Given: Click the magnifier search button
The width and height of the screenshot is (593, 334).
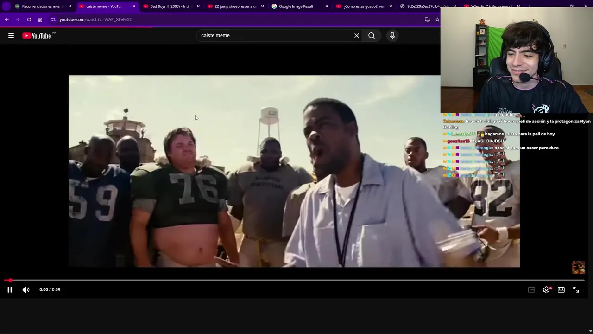Looking at the screenshot, I should pos(372,35).
